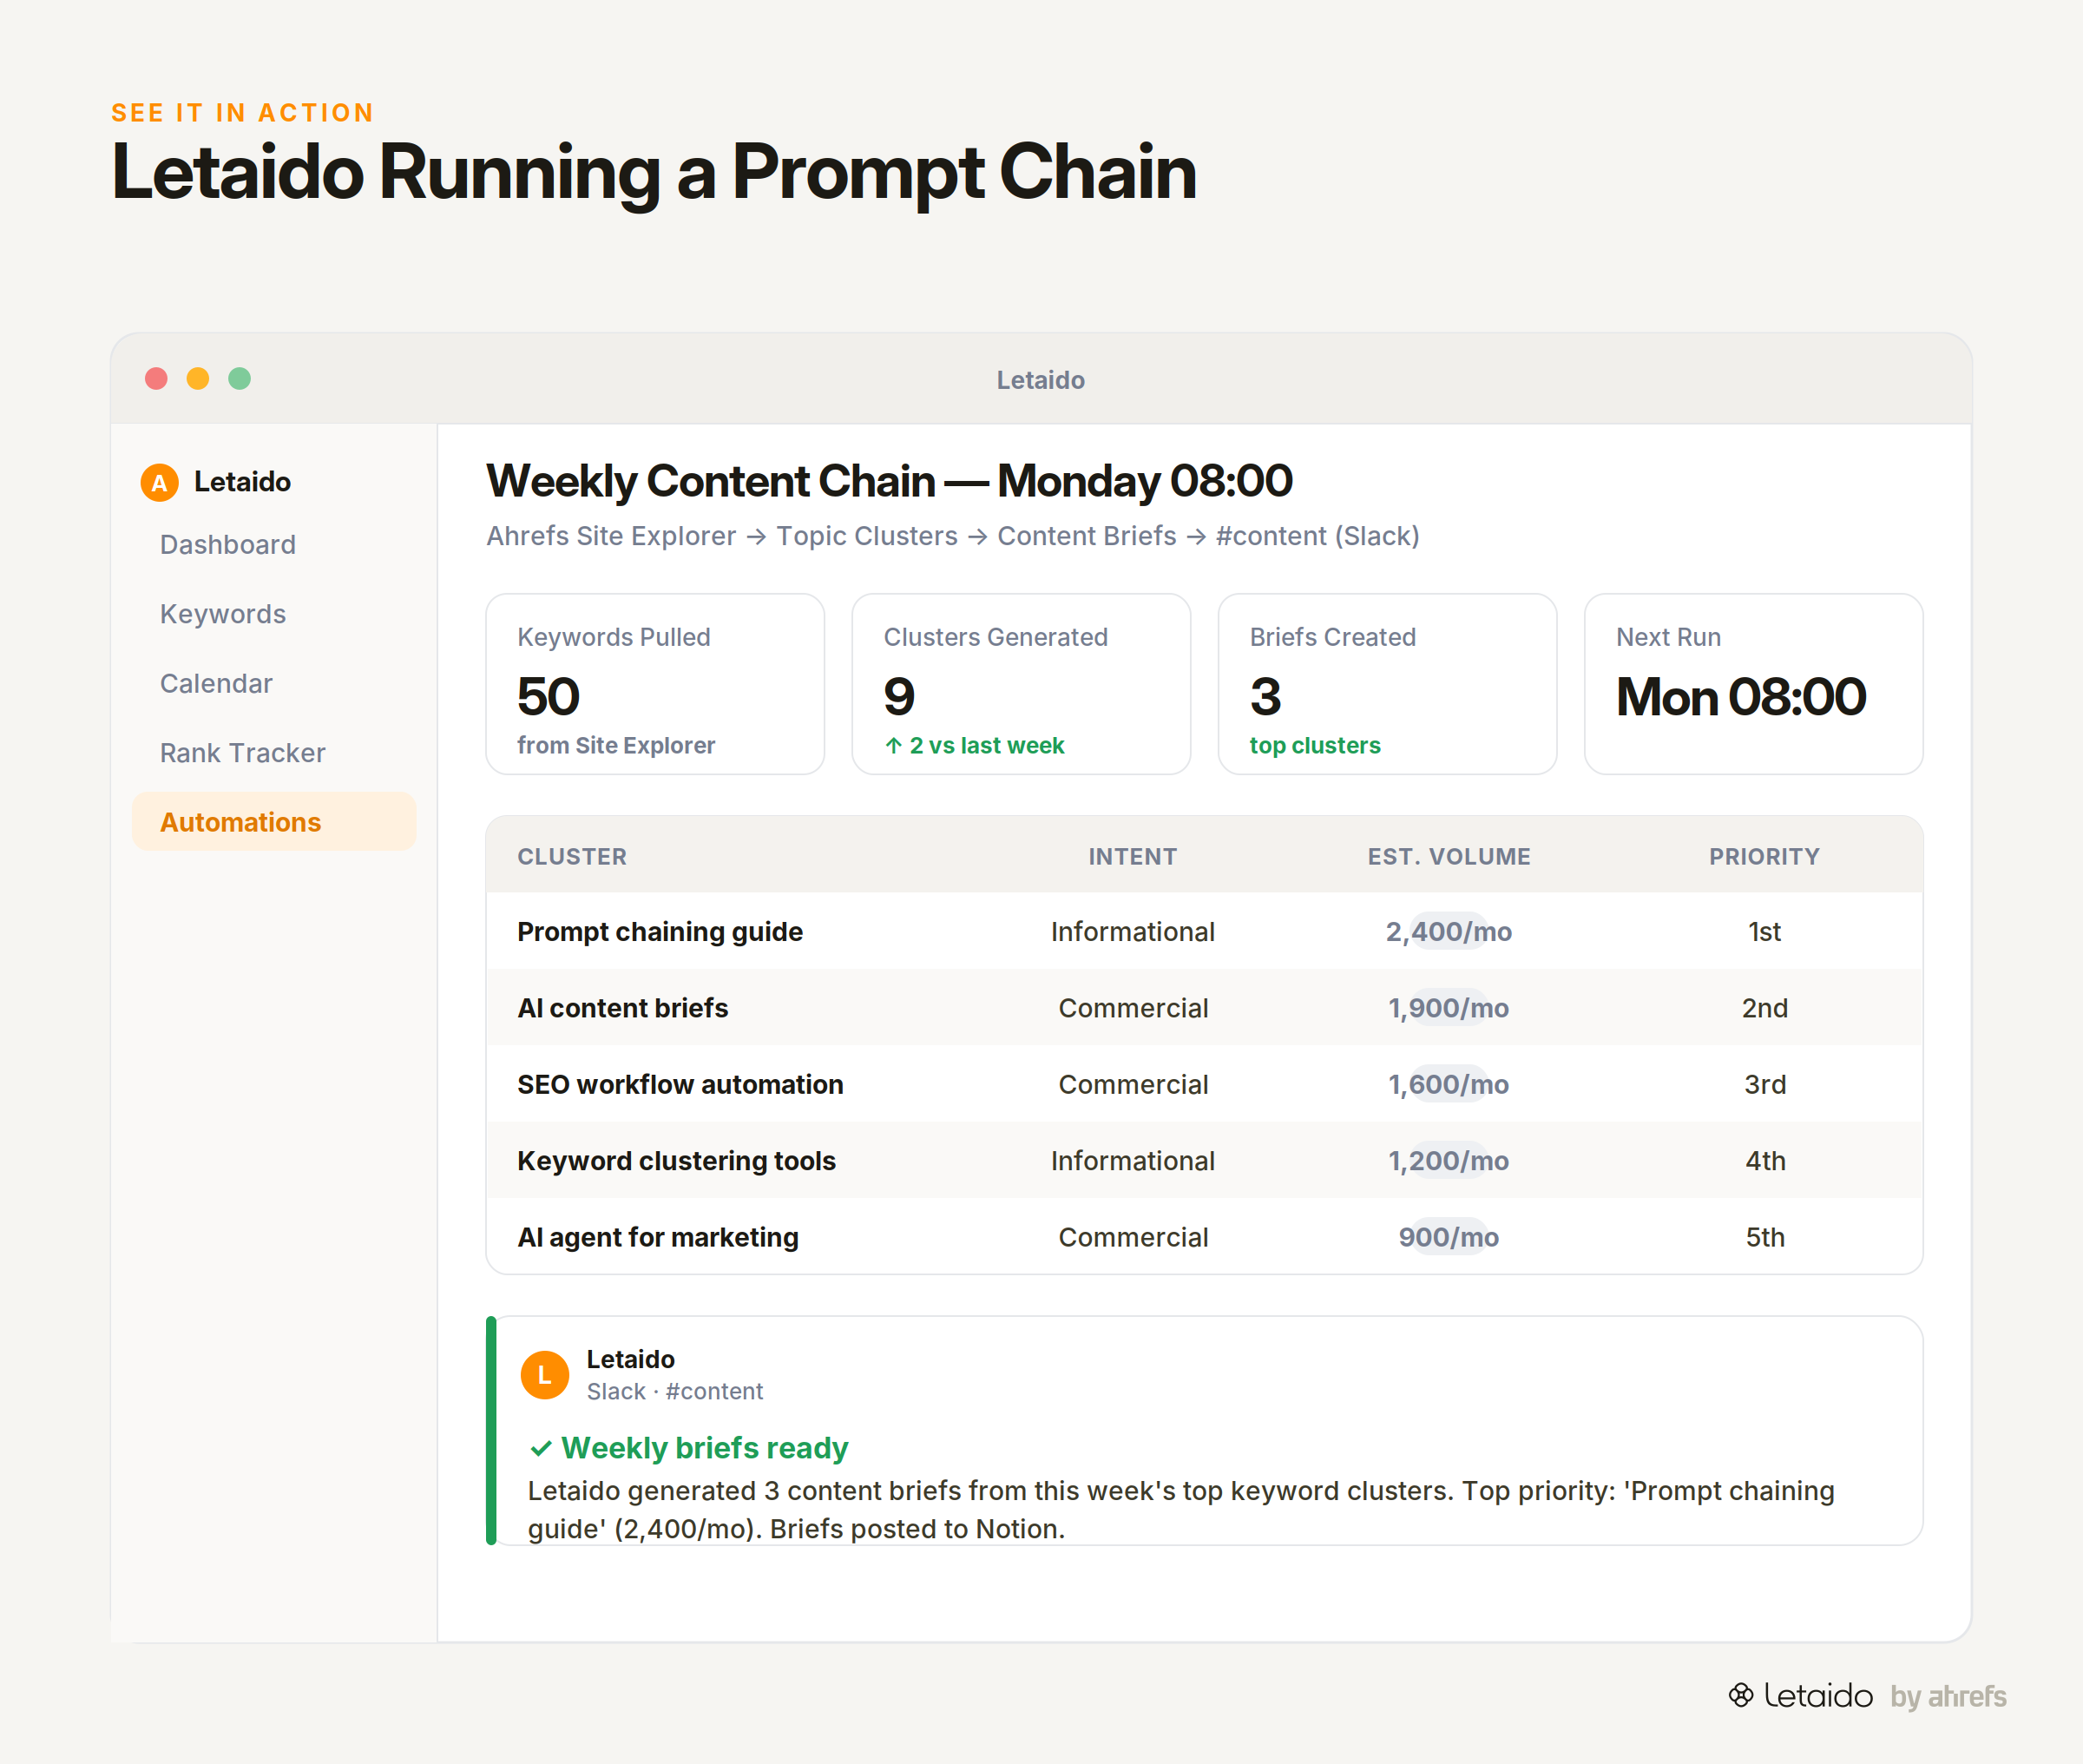Screen dimensions: 2083x1764
Task: Click the 2,400/mo volume value in the table
Action: [x=1449, y=932]
